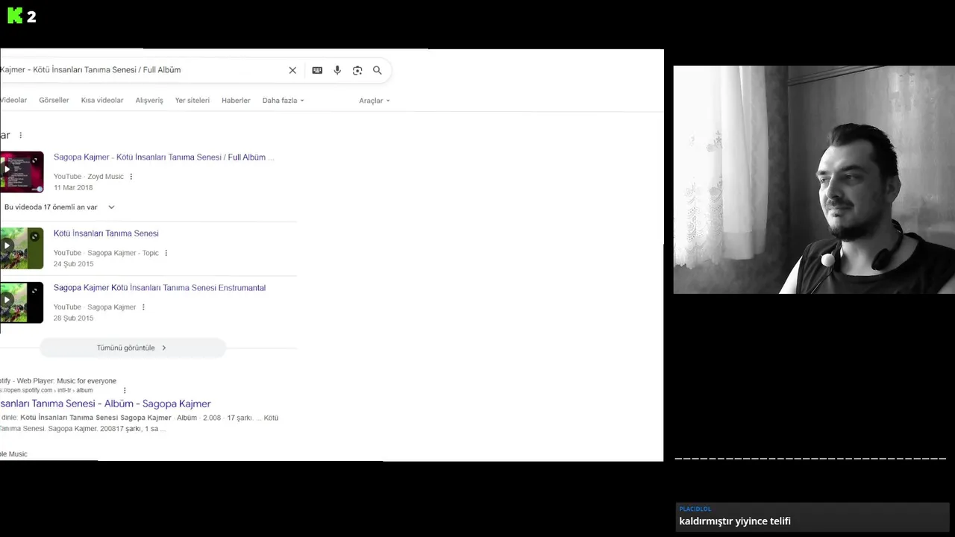955x537 pixels.
Task: Switch to Görseller tab
Action: [x=54, y=100]
